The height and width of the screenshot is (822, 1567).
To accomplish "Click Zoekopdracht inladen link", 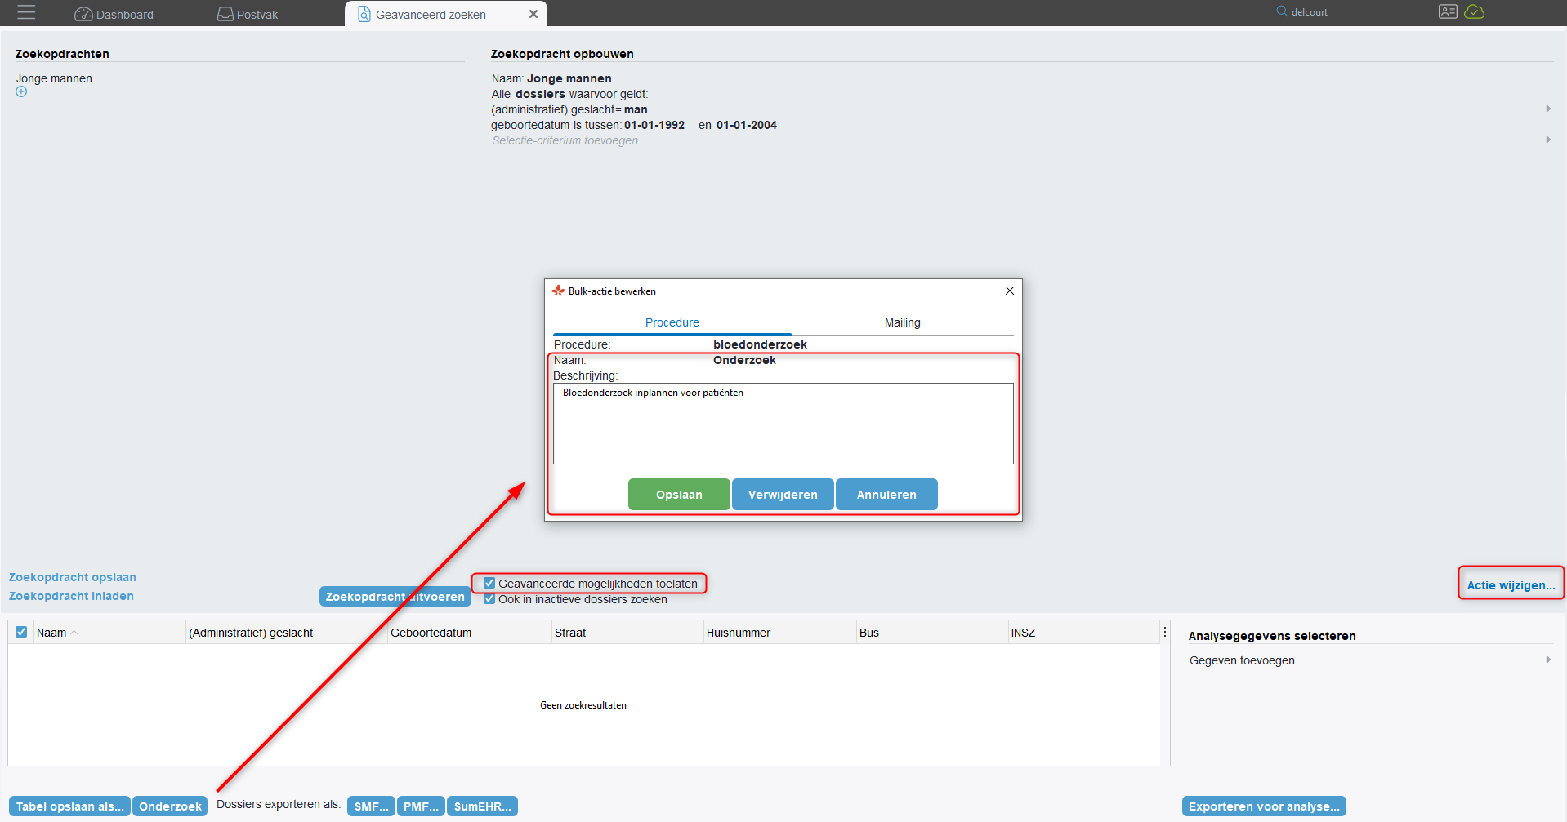I will (x=71, y=596).
